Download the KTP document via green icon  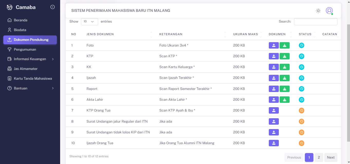pos(284,56)
